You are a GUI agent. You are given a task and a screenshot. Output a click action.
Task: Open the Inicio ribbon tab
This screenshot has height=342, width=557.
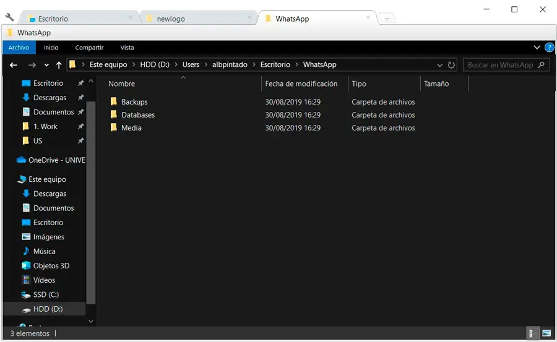pyautogui.click(x=51, y=47)
